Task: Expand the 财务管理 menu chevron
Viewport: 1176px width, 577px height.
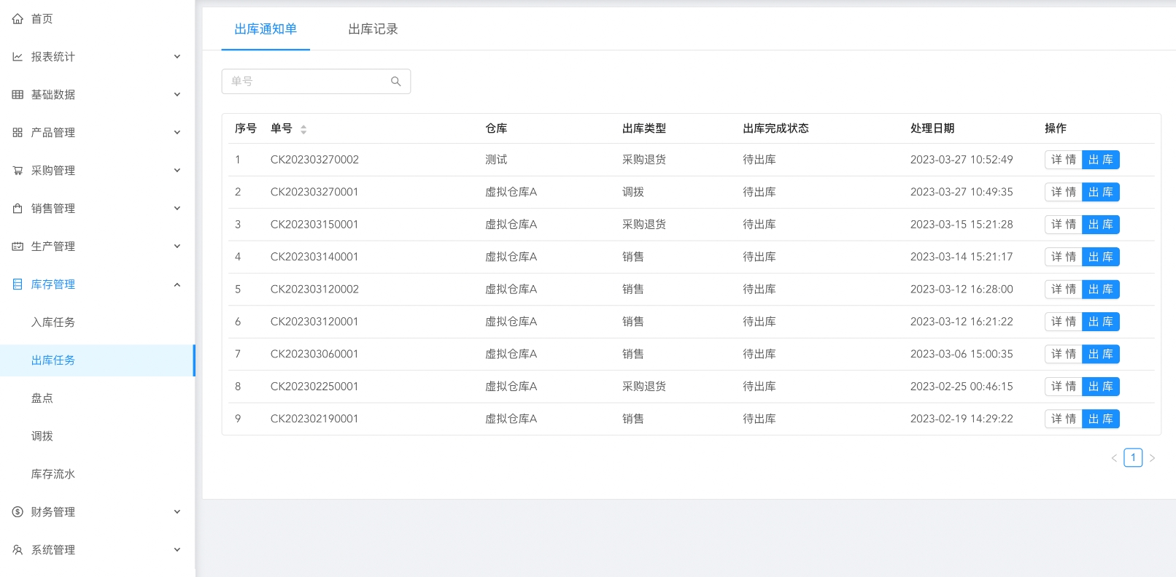Action: click(x=177, y=512)
